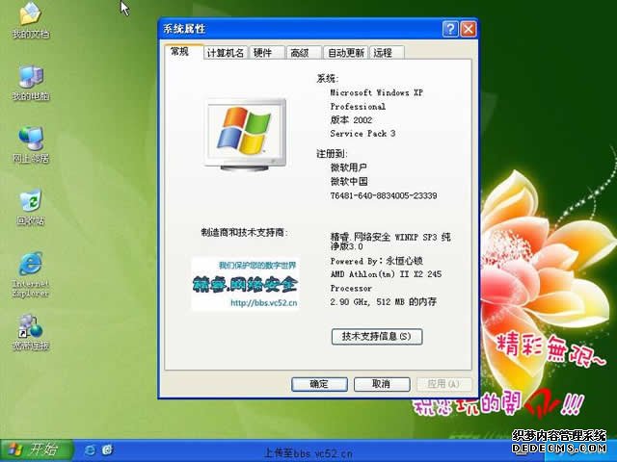Cancel the dialog with 取消
Screen dimensions: 617x462
(382, 384)
